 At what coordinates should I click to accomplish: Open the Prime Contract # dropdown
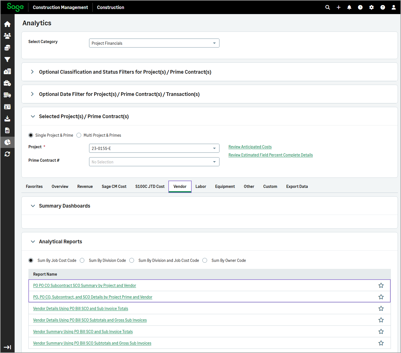click(x=154, y=162)
